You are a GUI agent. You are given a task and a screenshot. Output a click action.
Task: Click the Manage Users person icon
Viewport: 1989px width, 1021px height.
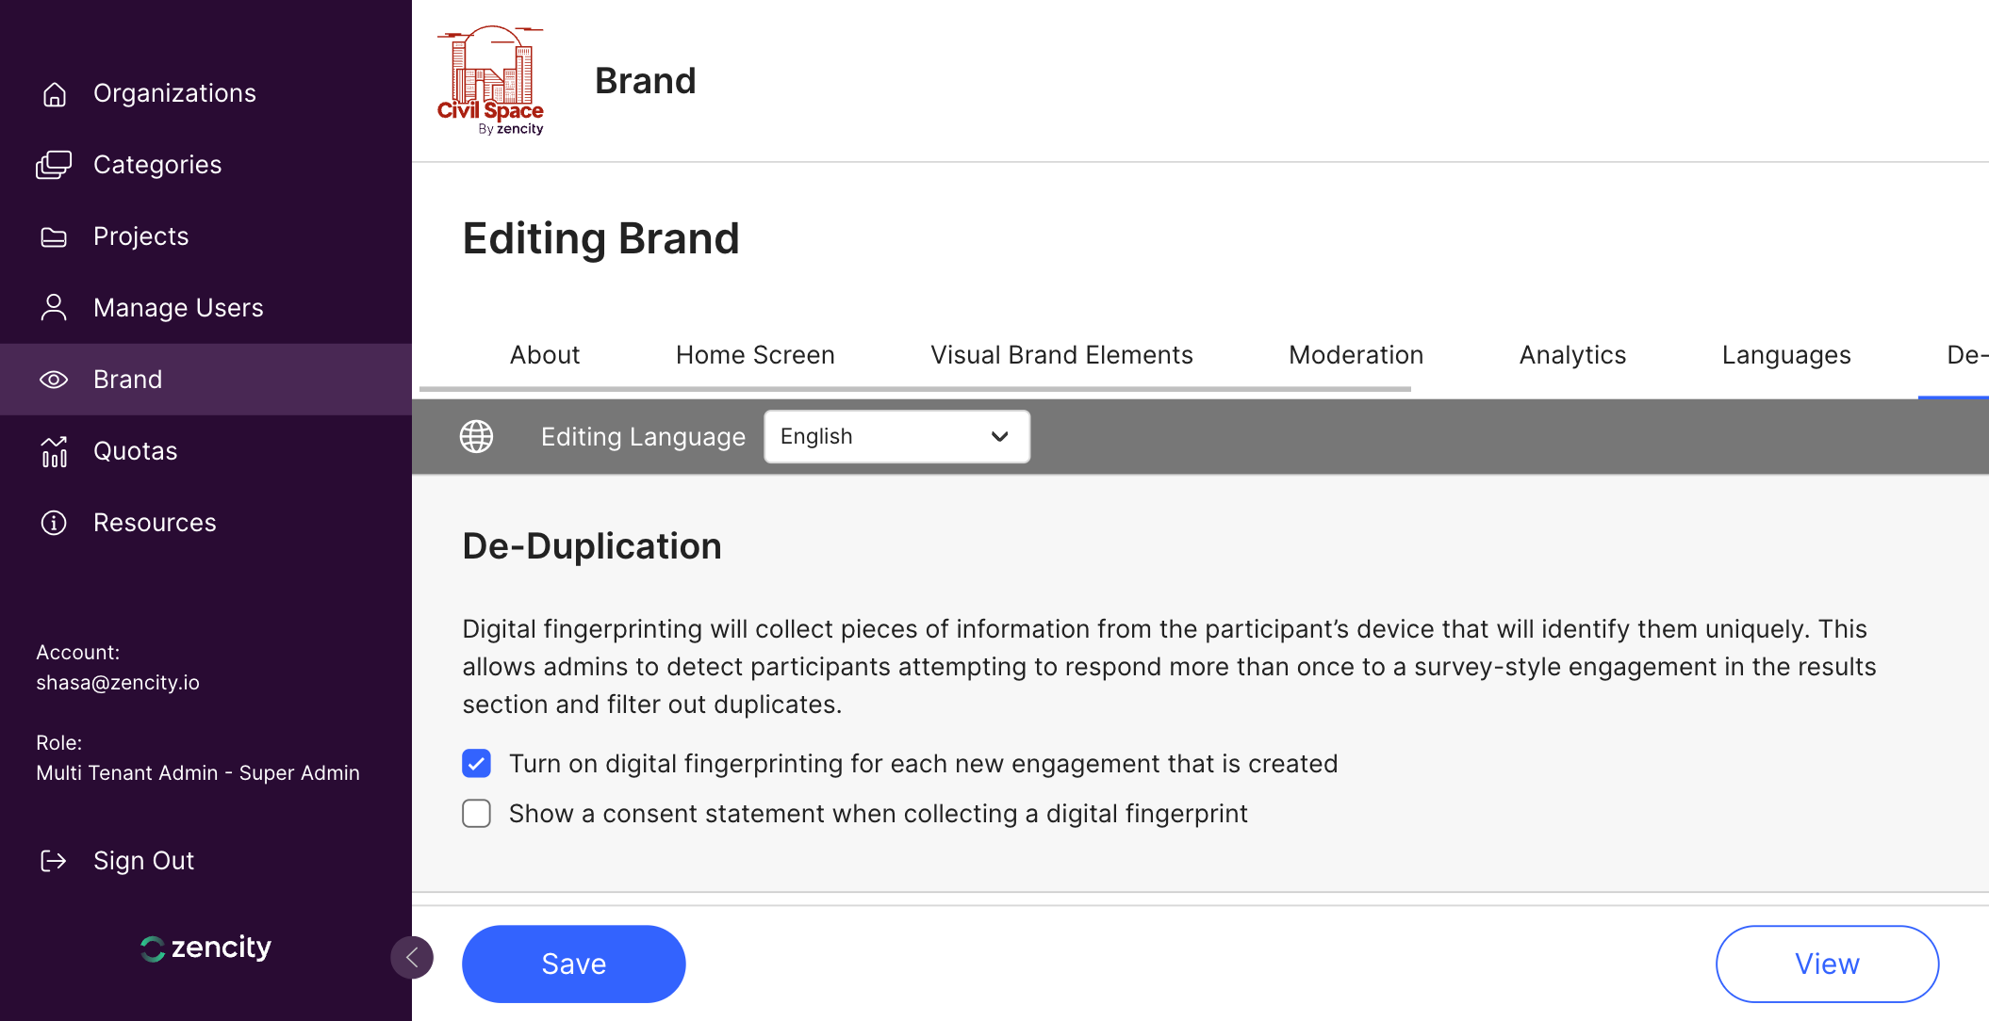coord(54,308)
